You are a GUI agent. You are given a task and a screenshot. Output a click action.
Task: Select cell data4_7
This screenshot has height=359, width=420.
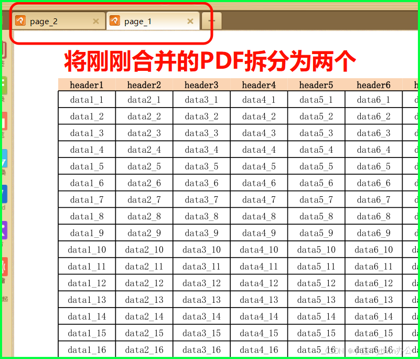tap(259, 199)
